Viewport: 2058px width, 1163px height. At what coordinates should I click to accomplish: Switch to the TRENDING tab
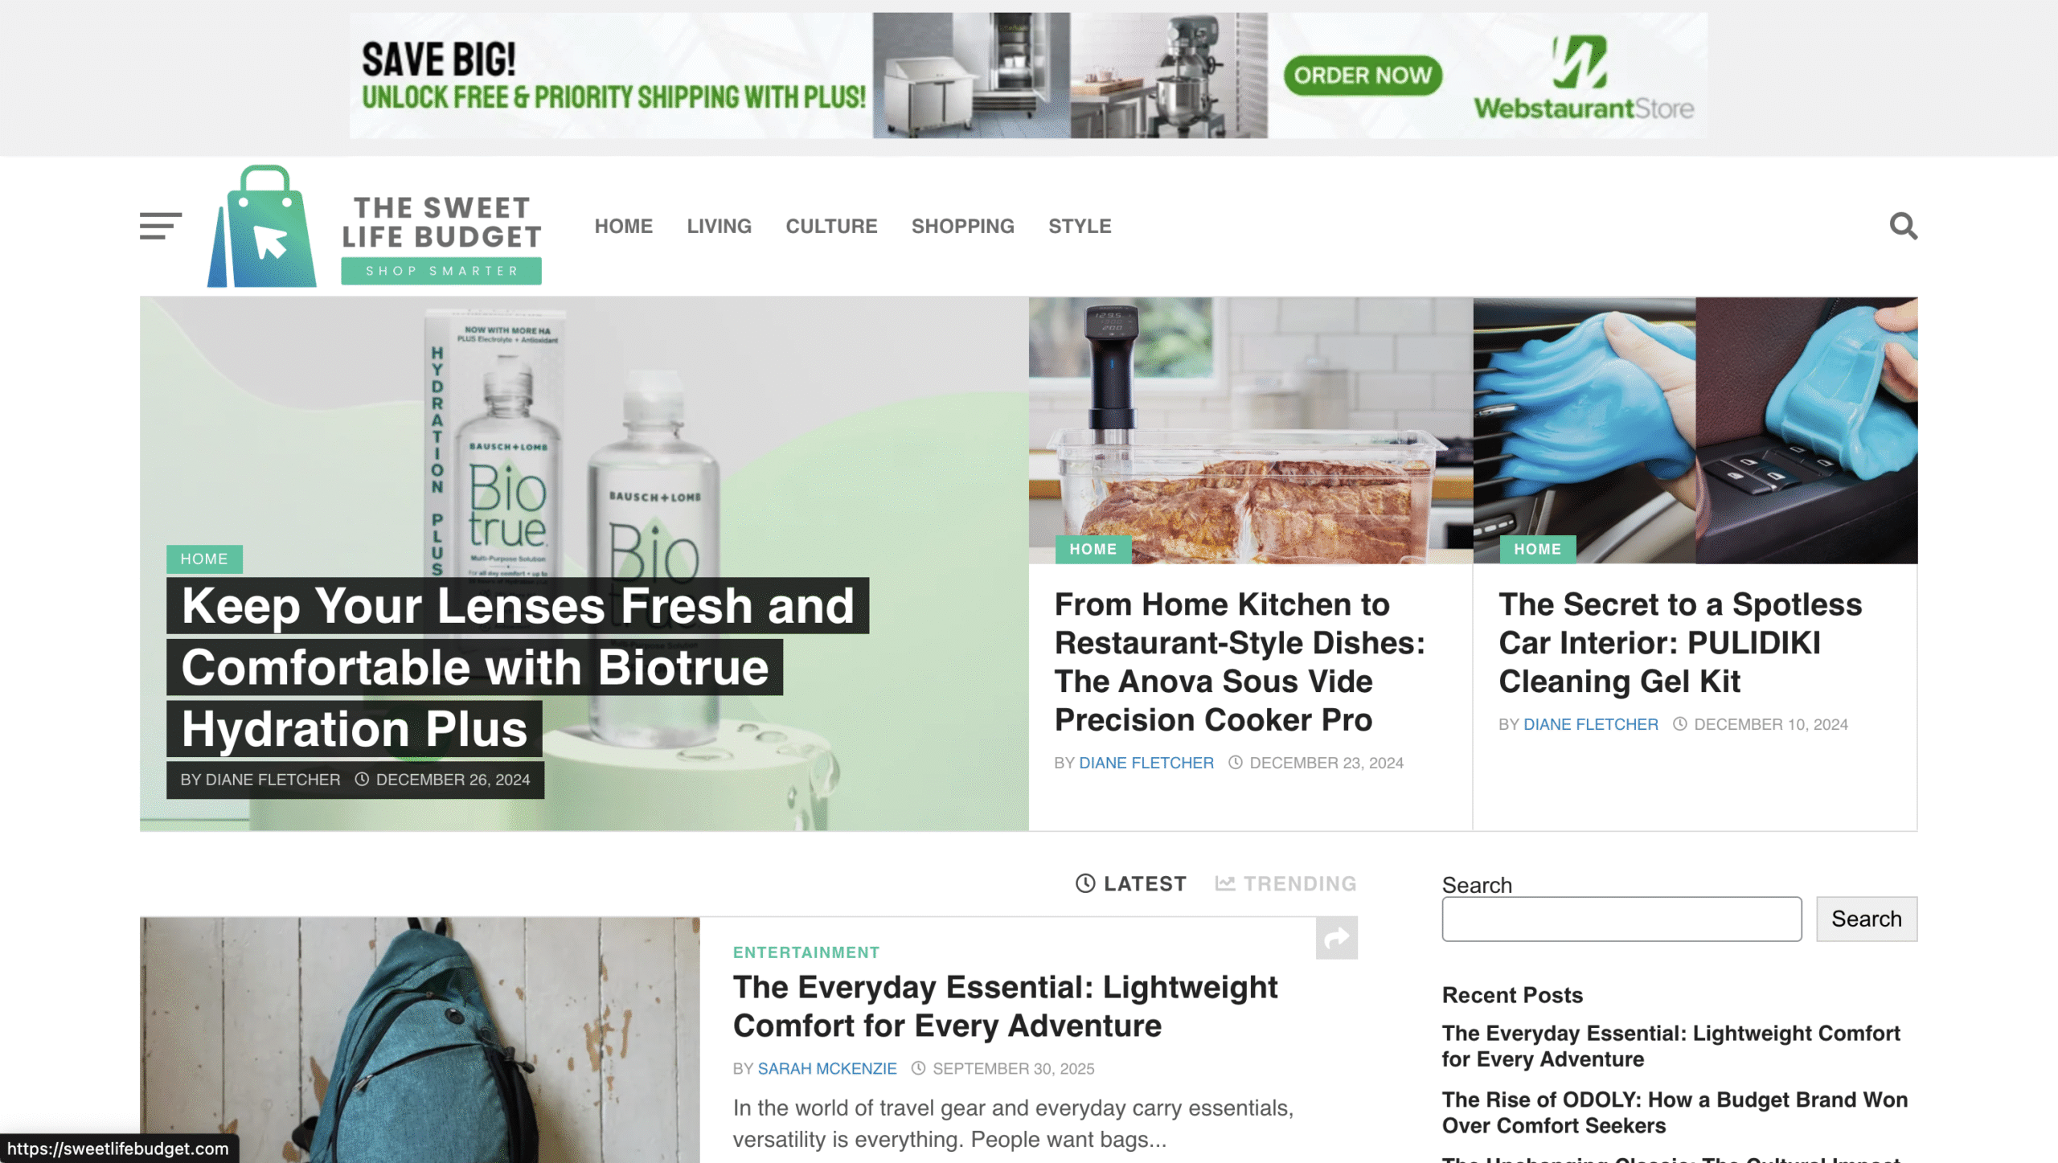[x=1285, y=883]
